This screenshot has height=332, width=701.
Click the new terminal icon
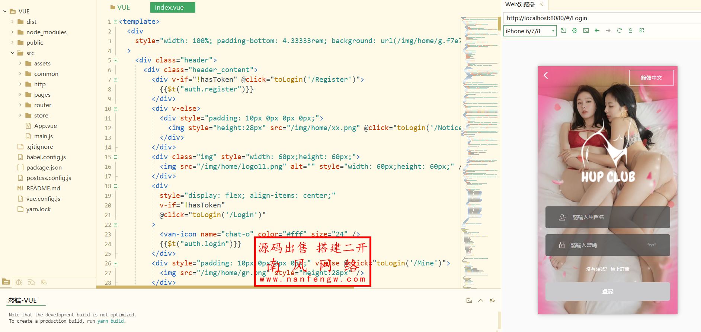click(469, 300)
